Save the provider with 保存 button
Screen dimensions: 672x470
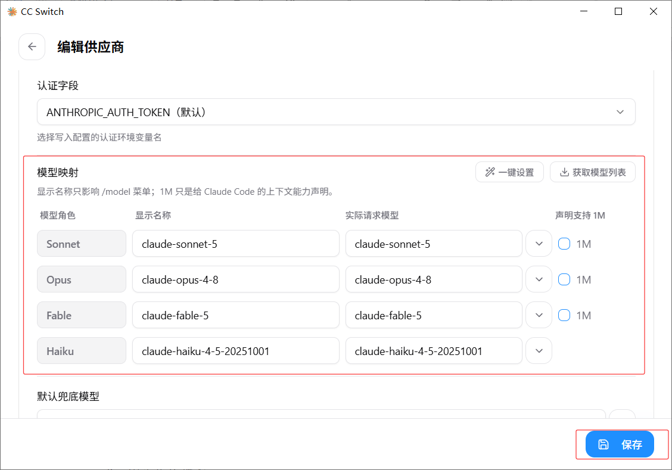(x=620, y=444)
